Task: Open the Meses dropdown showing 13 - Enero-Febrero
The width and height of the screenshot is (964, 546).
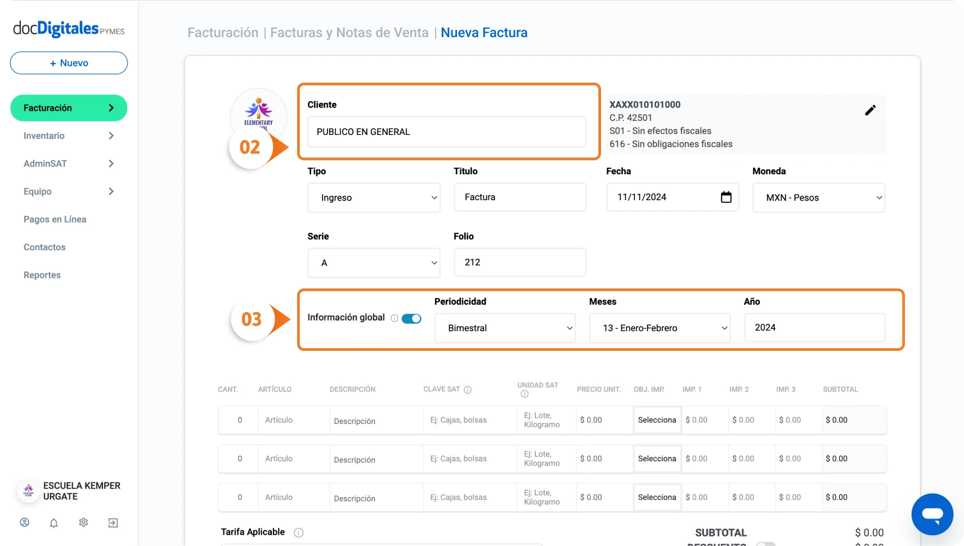Action: point(660,328)
